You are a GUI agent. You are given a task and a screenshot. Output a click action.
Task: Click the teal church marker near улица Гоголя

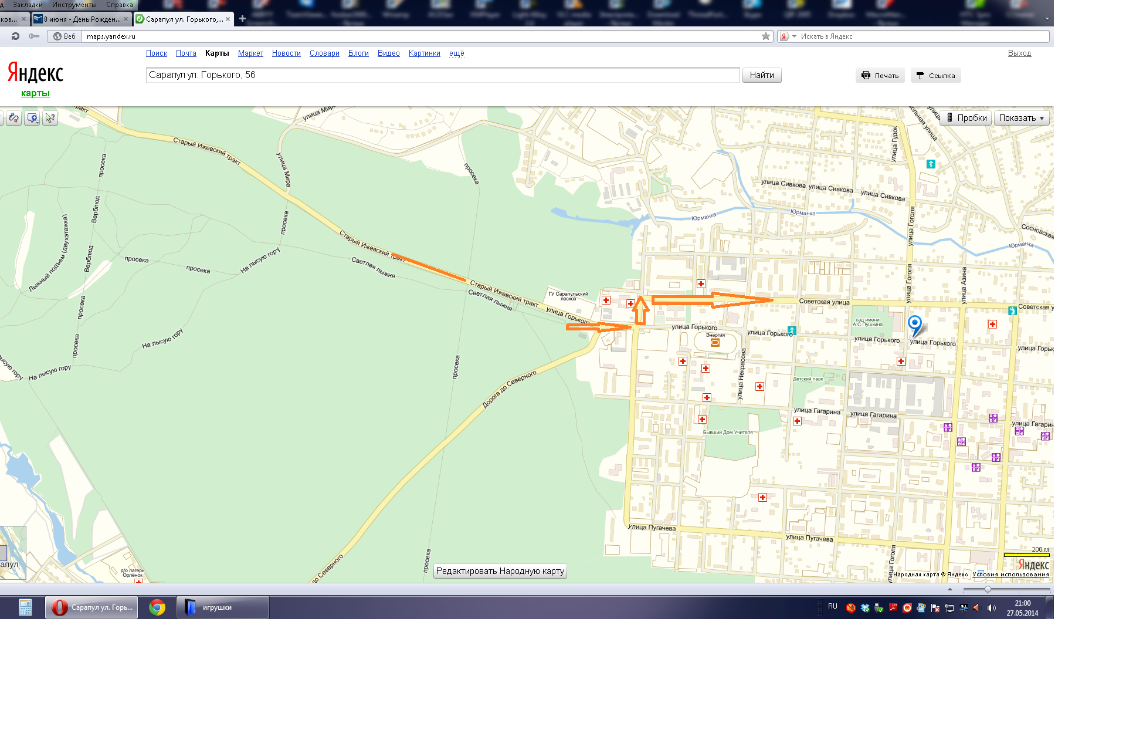tap(931, 164)
